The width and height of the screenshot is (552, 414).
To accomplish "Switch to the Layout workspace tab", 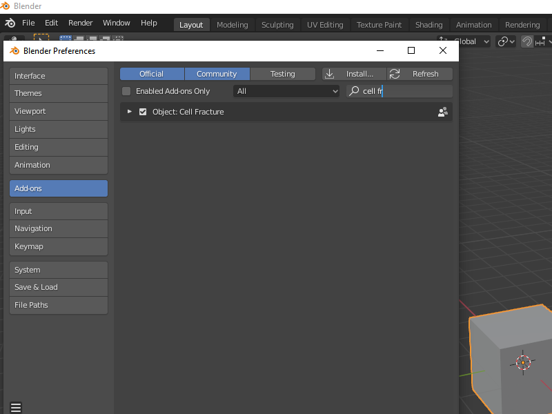I will click(x=191, y=25).
